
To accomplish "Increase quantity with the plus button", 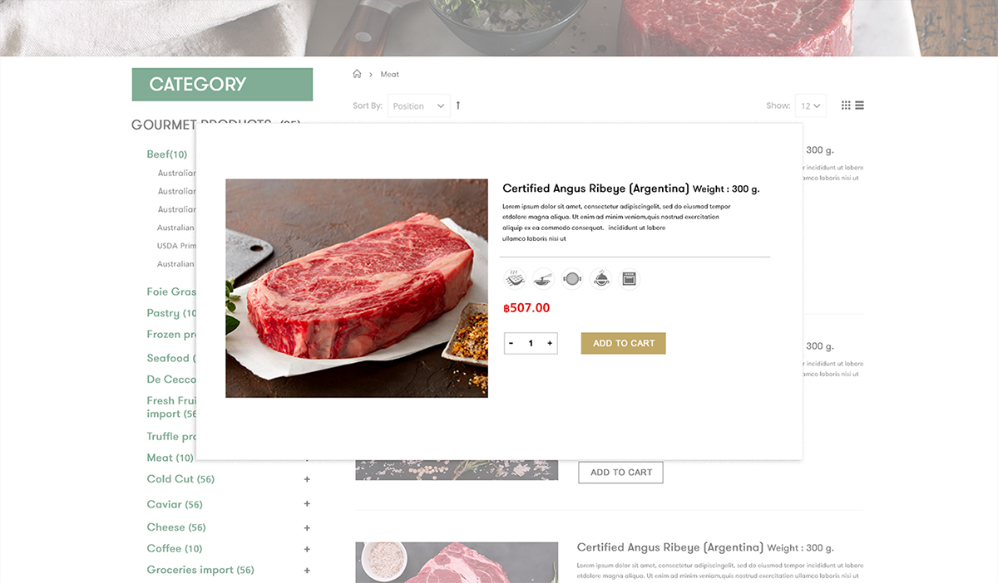I will [550, 343].
